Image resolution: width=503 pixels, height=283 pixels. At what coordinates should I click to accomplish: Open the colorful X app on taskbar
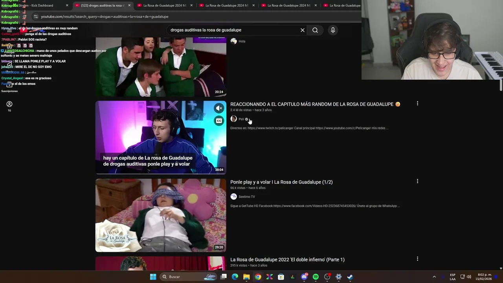coord(270,277)
